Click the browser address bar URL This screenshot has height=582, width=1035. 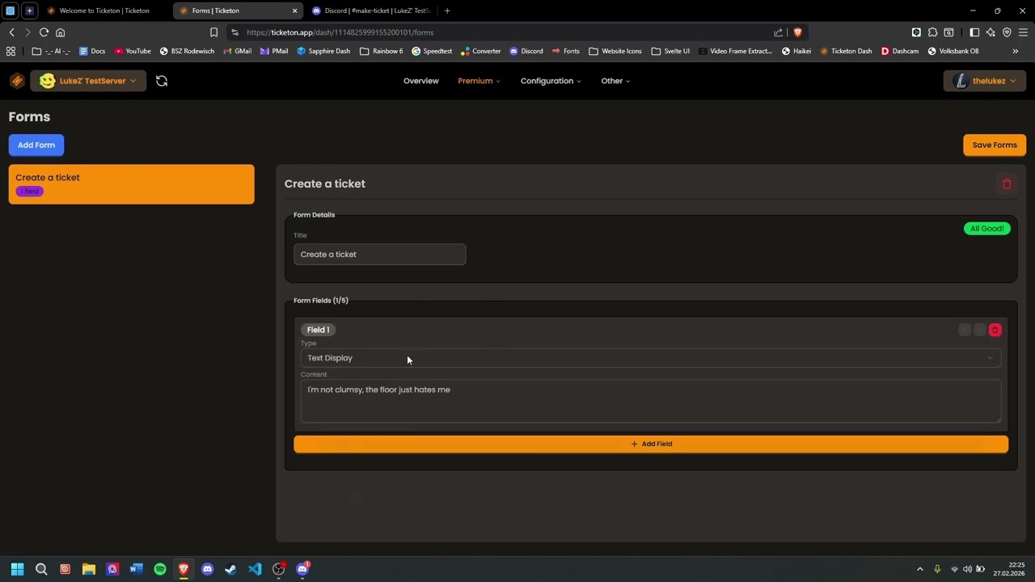point(340,32)
